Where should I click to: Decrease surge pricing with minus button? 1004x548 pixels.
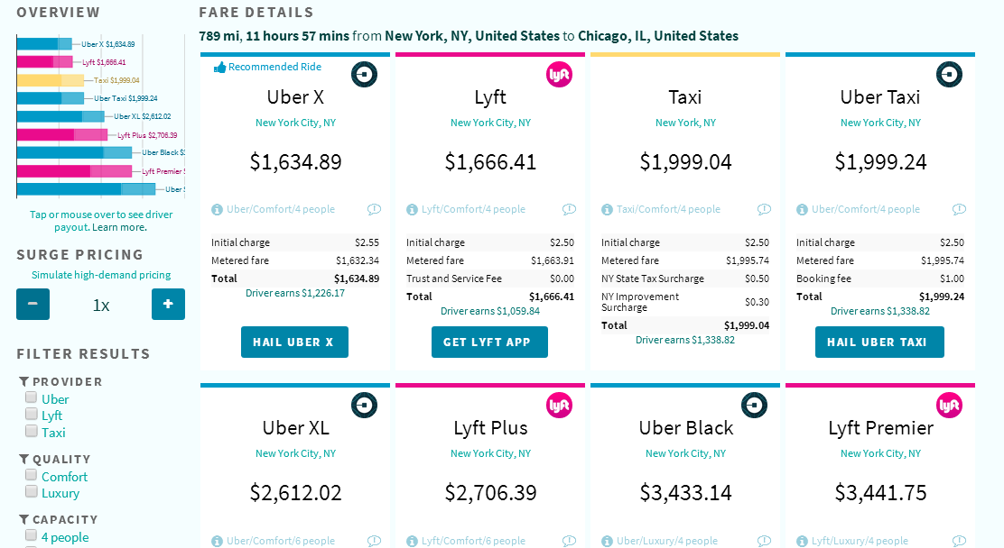coord(33,304)
